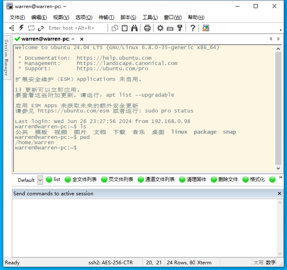Open the 传输(T) menu
Screen dimensions: 287x270
[x=106, y=17]
